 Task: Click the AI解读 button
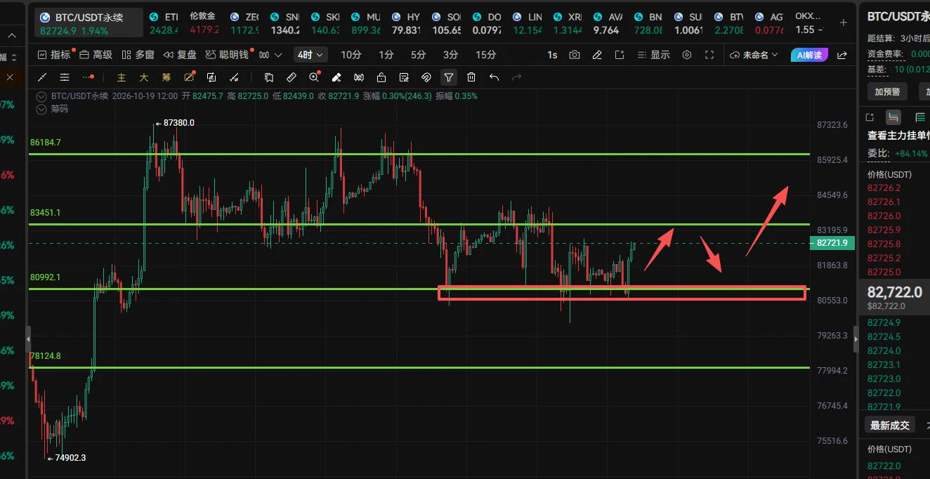pyautogui.click(x=809, y=55)
